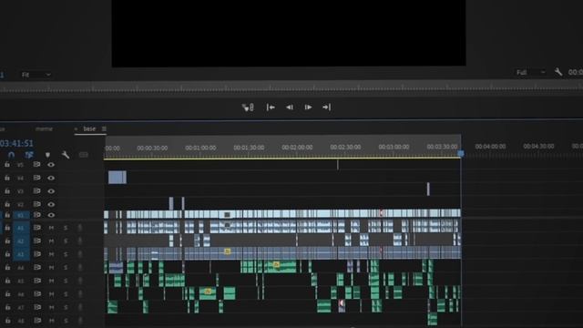Click the Add Marker icon in timeline header
This screenshot has height=328, width=583.
[x=47, y=155]
